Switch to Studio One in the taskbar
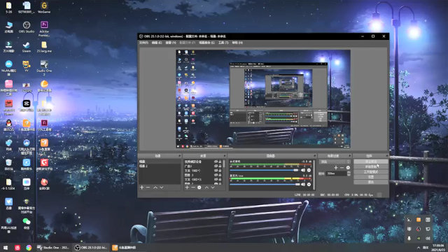 53,247
